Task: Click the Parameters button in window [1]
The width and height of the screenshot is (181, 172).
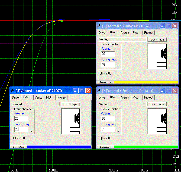Action: point(105,82)
